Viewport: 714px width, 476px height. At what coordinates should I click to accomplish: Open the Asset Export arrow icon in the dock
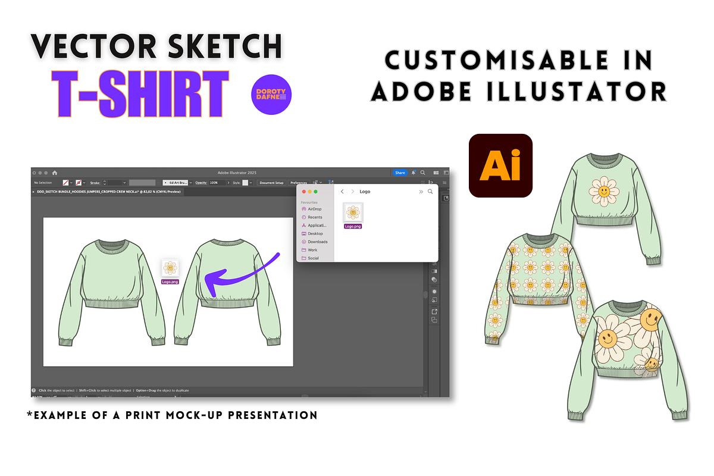pyautogui.click(x=434, y=312)
